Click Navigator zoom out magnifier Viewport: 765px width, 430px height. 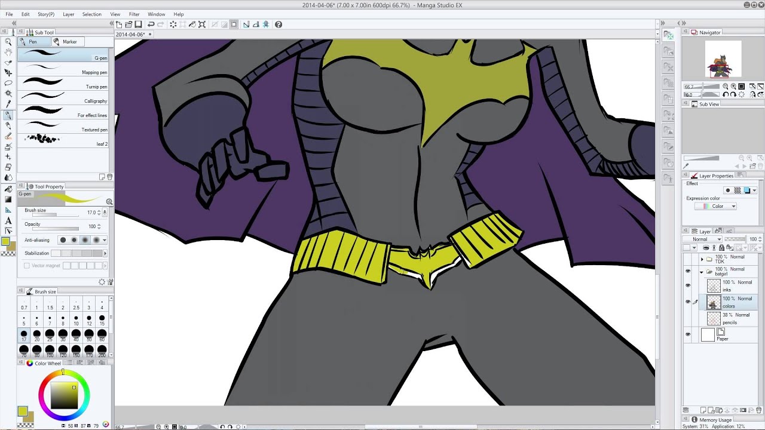[726, 87]
